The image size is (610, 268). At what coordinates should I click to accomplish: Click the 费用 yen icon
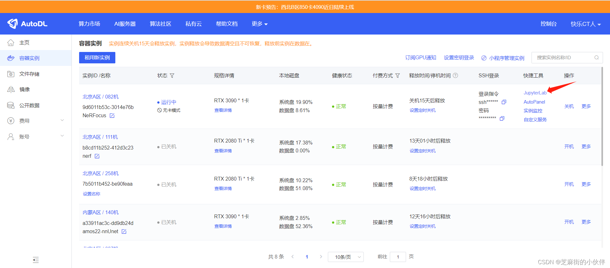[x=11, y=121]
